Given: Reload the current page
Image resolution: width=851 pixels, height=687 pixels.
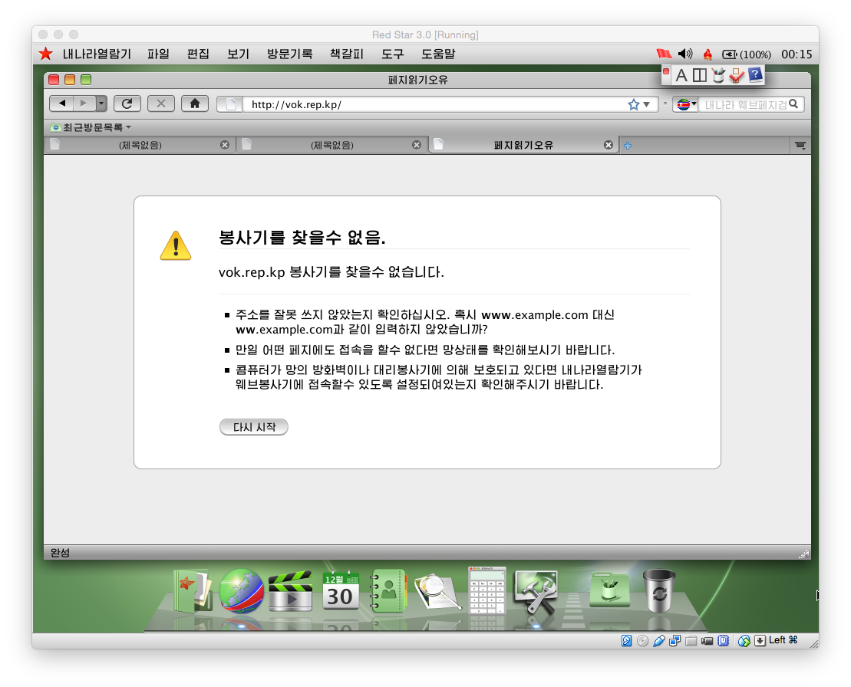Looking at the screenshot, I should [127, 104].
